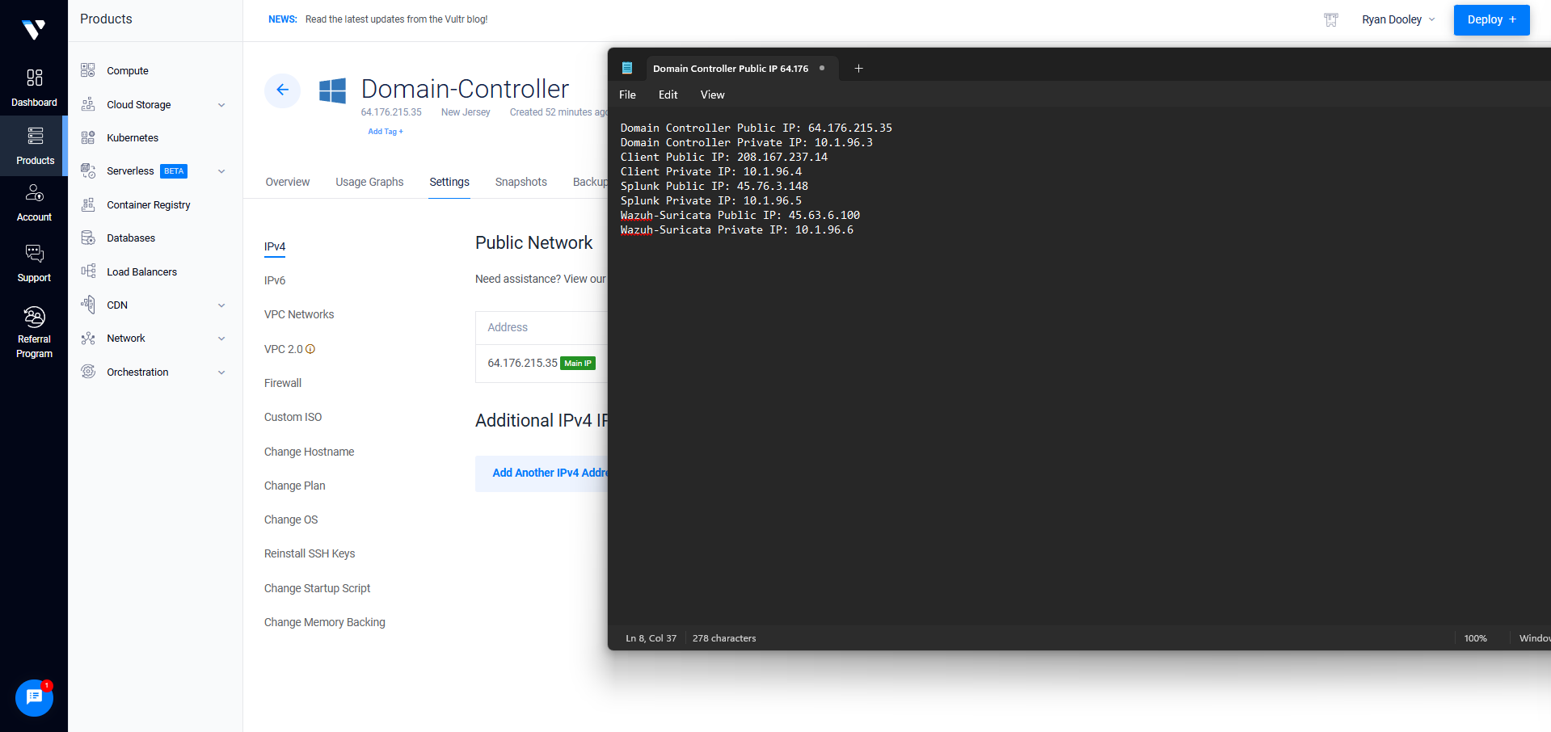Add a new Notepad tab

pyautogui.click(x=858, y=69)
